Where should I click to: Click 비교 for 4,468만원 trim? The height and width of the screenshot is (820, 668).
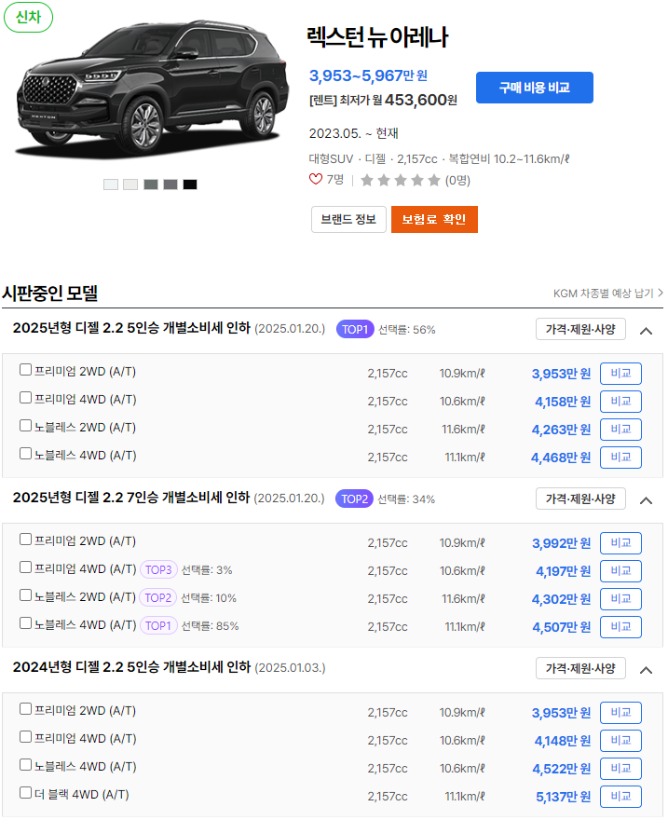pos(620,458)
